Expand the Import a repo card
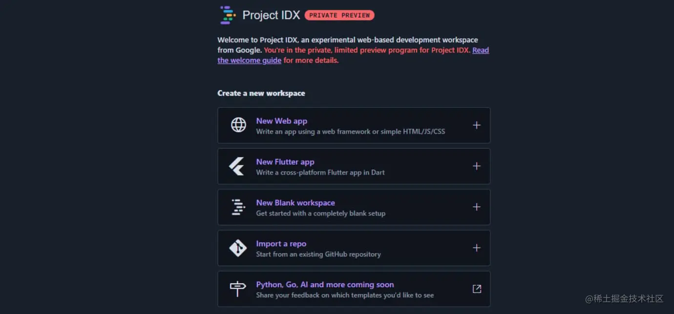674x314 pixels. click(x=476, y=248)
